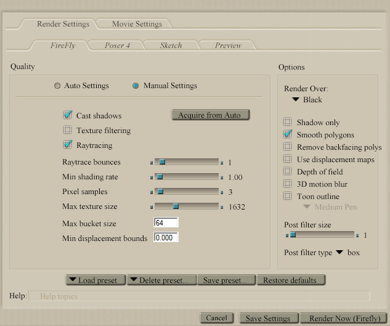Click the Post filter size slider handle

(293, 235)
